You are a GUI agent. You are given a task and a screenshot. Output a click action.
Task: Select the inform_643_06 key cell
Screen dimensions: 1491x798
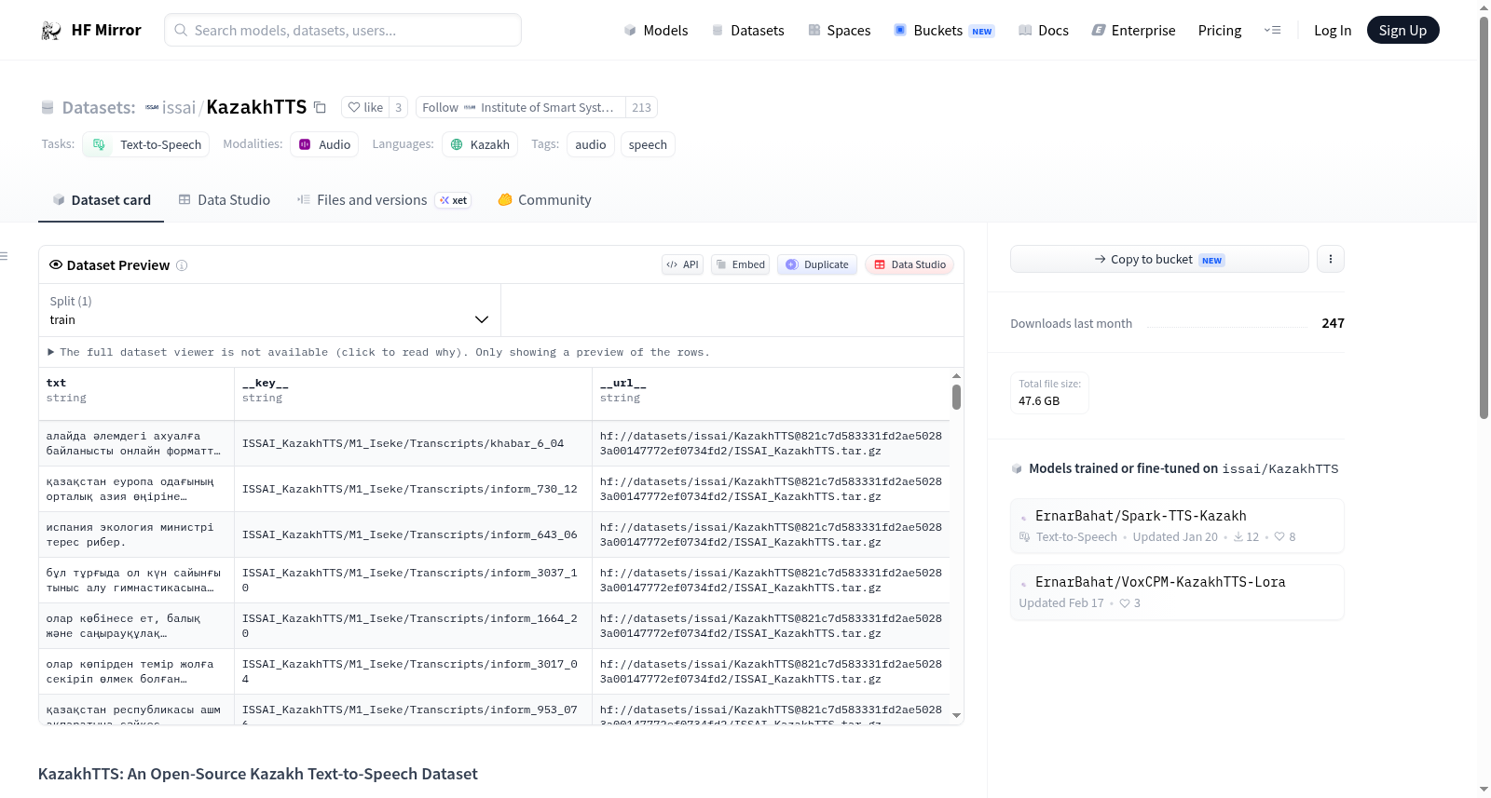413,534
